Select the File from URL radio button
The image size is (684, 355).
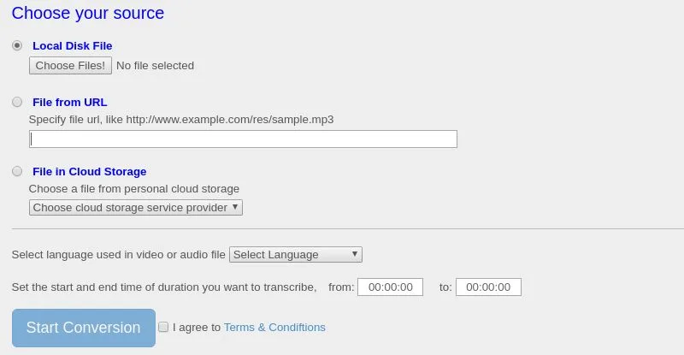17,102
